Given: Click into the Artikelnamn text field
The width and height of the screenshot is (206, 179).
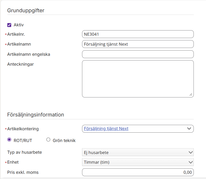Looking at the screenshot, I should click(x=138, y=44).
